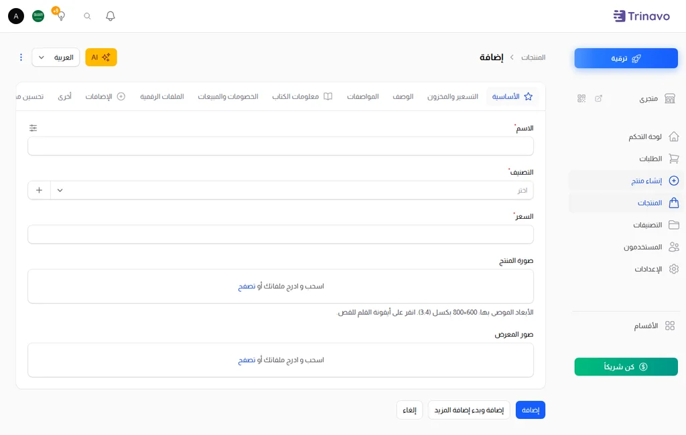Image resolution: width=686 pixels, height=435 pixels.
Task: Open the three-dot more options menu
Action: coord(21,58)
